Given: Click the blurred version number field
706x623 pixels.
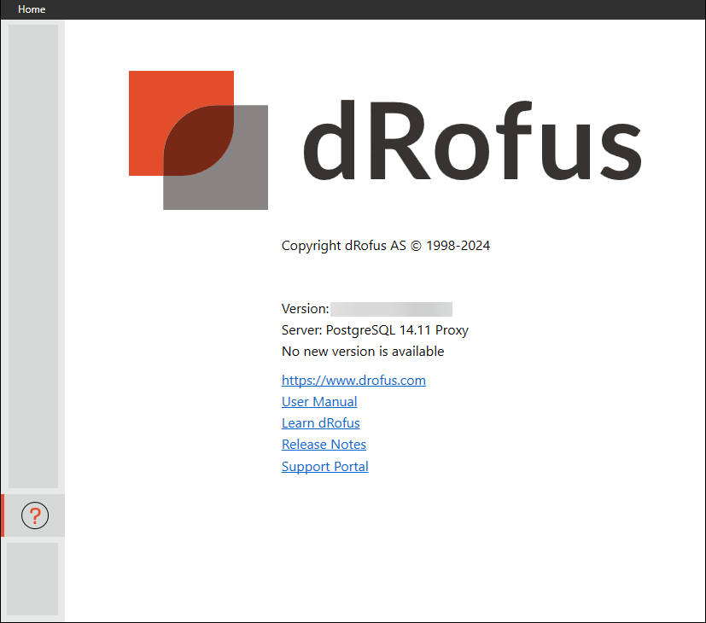Looking at the screenshot, I should coord(391,309).
